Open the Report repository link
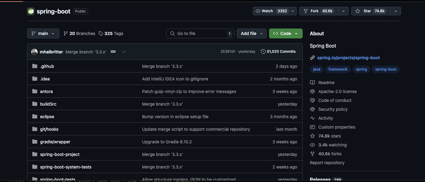The width and height of the screenshot is (425, 182). click(327, 163)
